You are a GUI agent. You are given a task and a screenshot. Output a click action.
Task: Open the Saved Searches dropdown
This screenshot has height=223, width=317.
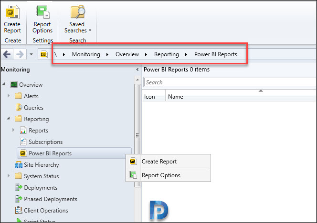tap(77, 19)
